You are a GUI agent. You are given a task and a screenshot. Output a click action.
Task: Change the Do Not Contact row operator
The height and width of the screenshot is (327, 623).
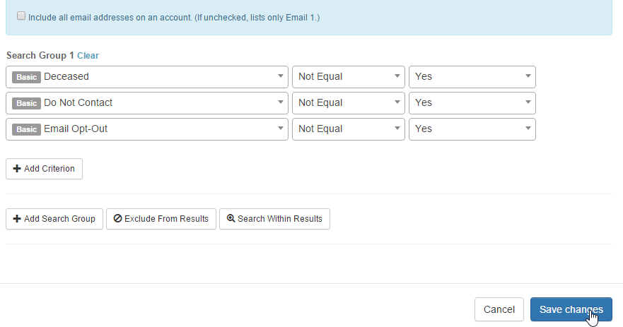click(349, 103)
